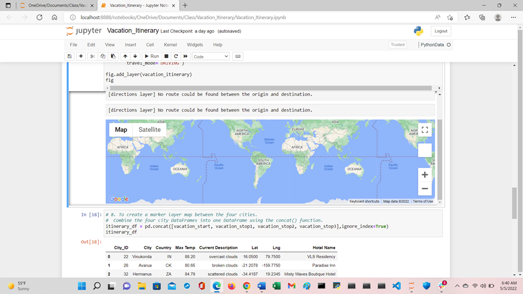This screenshot has width=523, height=294.
Task: Open the View menu
Action: [110, 45]
